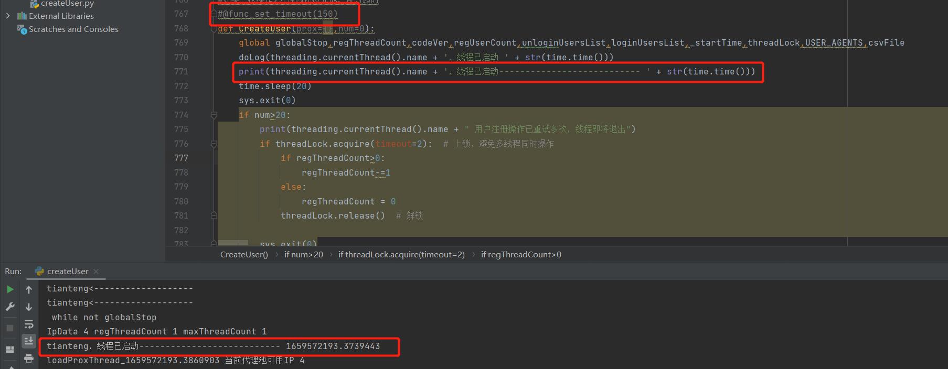948x369 pixels.
Task: Click the Scratches and Consoles icon
Action: (x=22, y=29)
